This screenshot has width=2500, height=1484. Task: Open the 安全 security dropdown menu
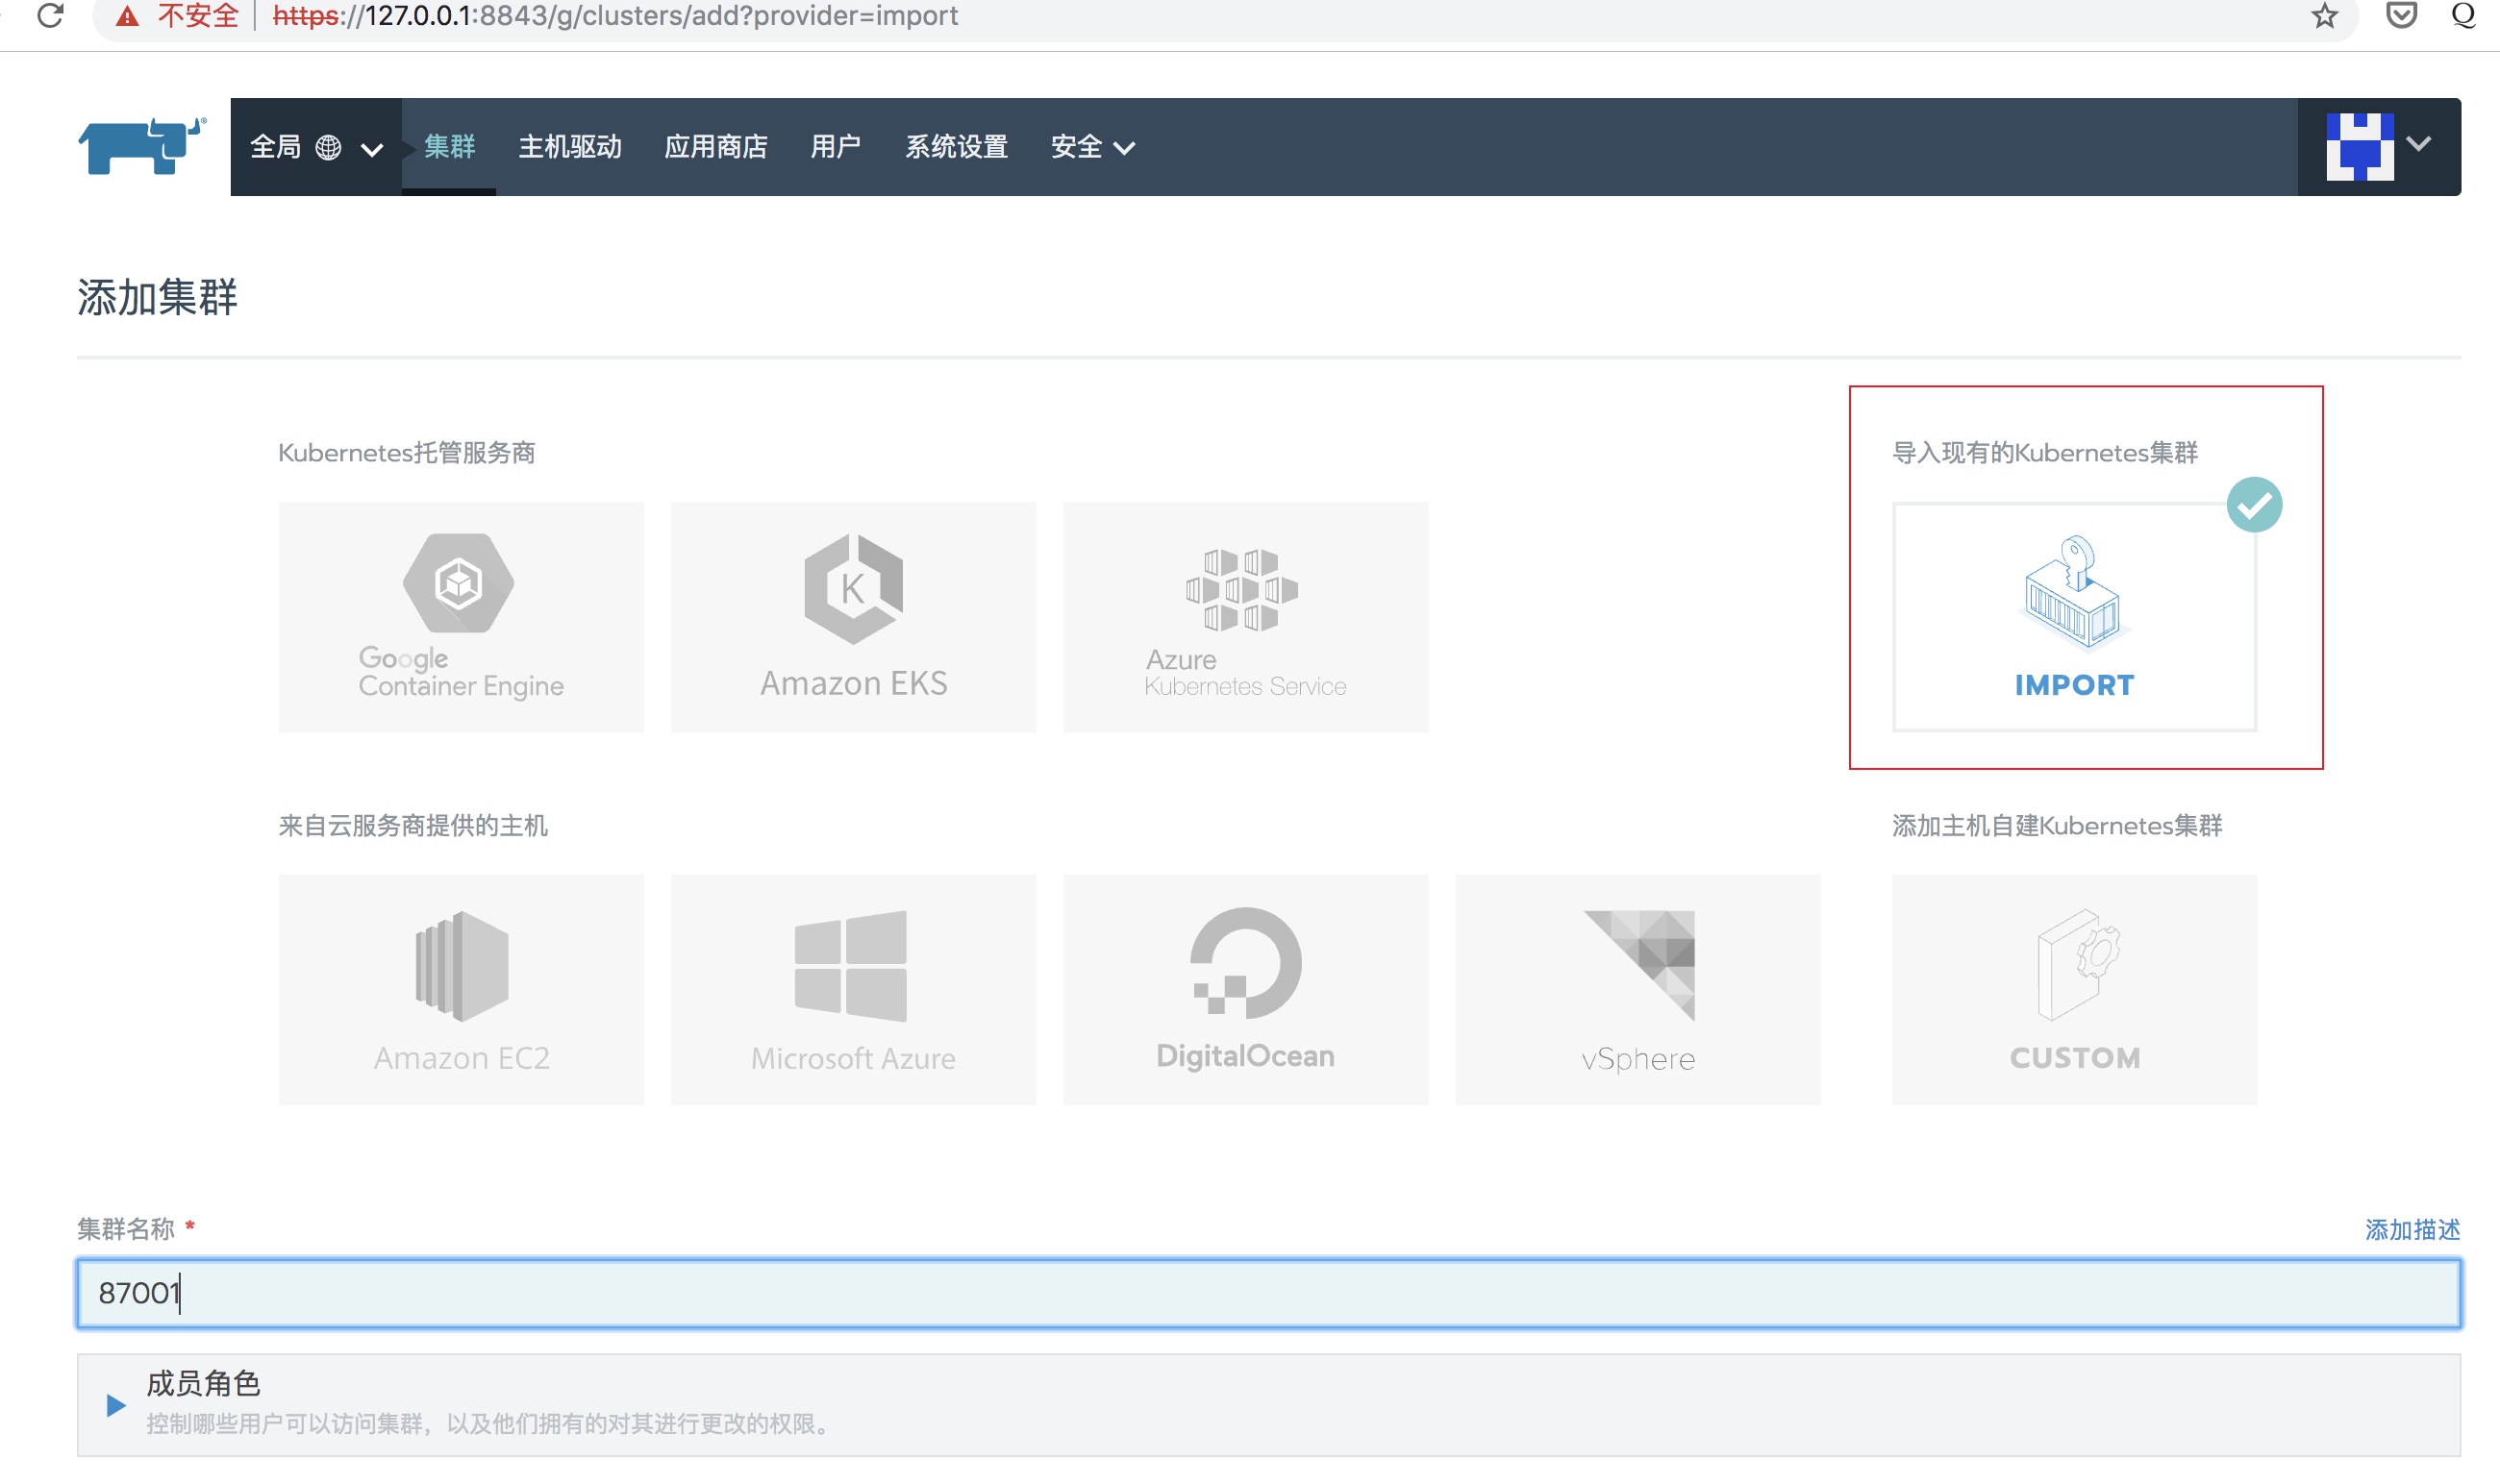point(1092,147)
